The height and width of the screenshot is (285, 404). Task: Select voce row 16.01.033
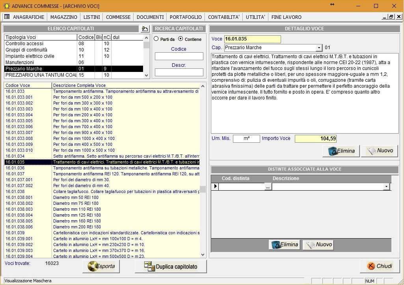(102, 91)
